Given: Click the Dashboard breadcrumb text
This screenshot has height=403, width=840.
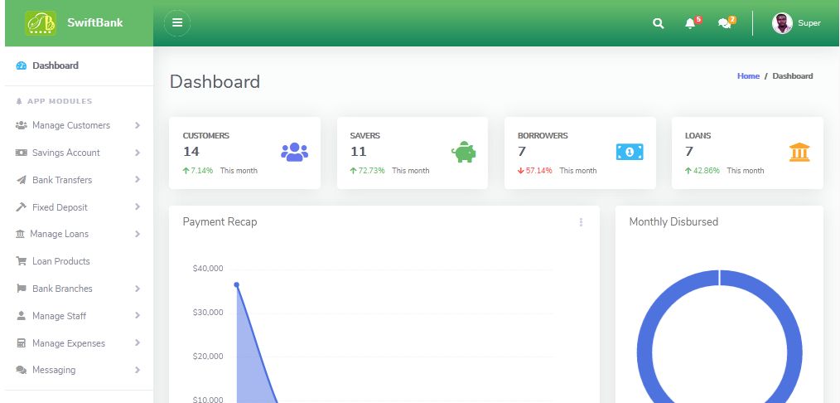Looking at the screenshot, I should [792, 76].
